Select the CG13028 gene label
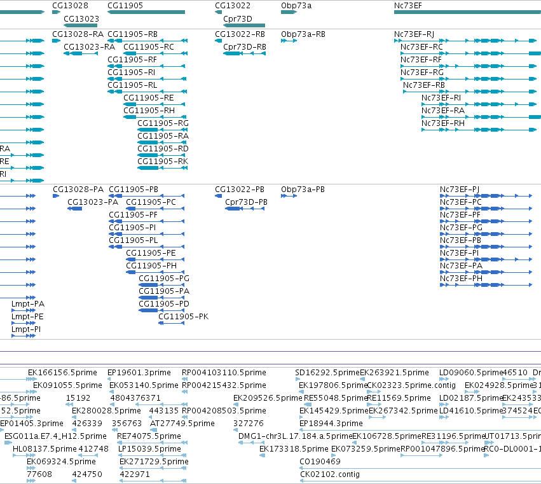 tap(70, 6)
